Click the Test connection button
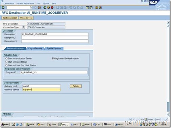This screenshot has width=171, height=128. point(10,18)
